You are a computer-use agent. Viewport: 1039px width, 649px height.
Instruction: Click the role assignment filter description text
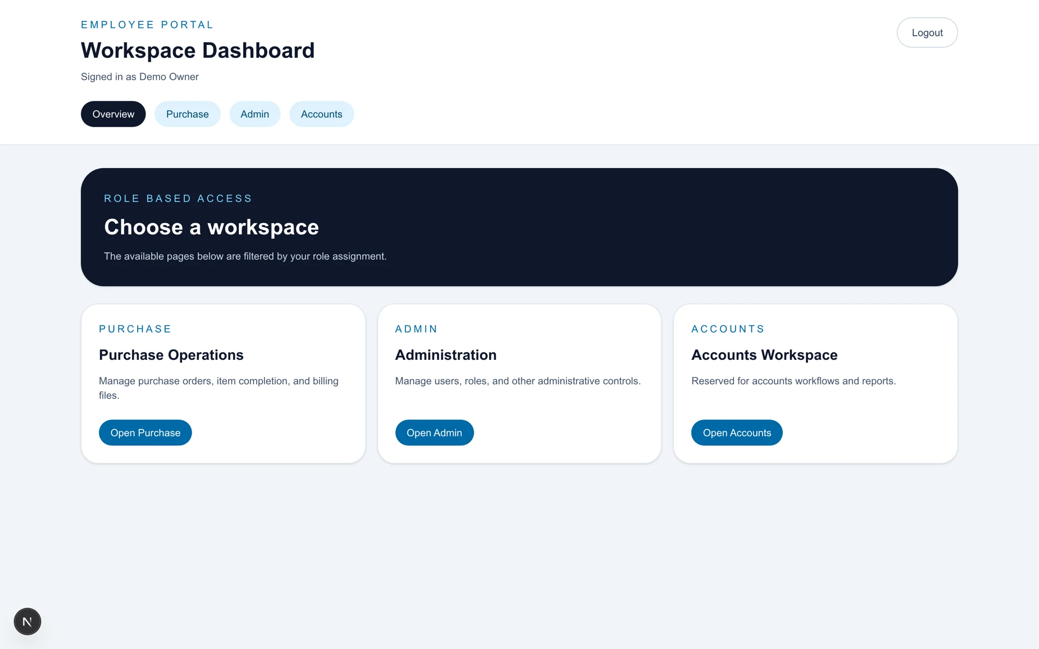click(245, 256)
